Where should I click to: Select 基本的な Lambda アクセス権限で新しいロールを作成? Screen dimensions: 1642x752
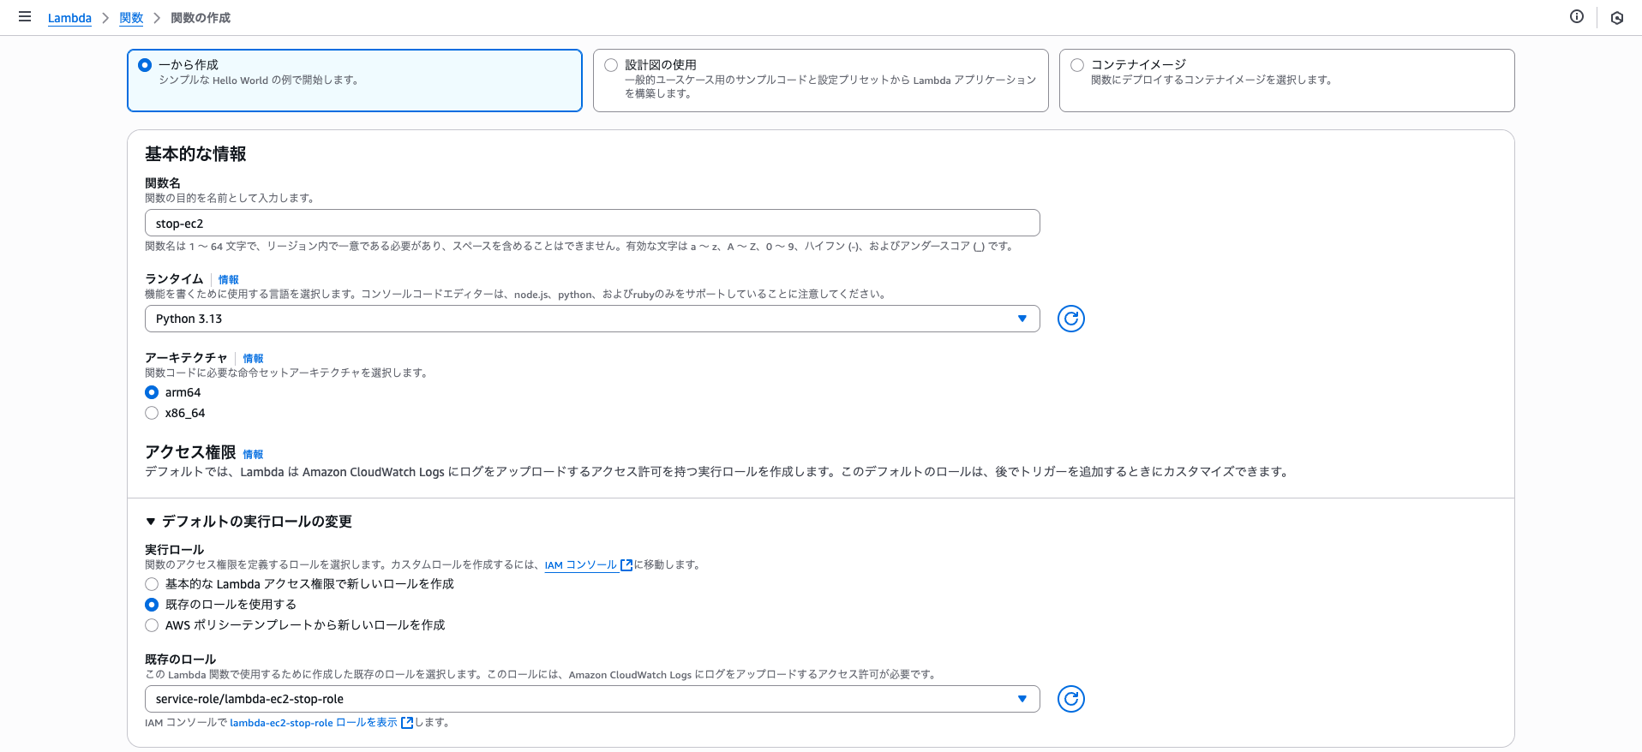(x=152, y=584)
